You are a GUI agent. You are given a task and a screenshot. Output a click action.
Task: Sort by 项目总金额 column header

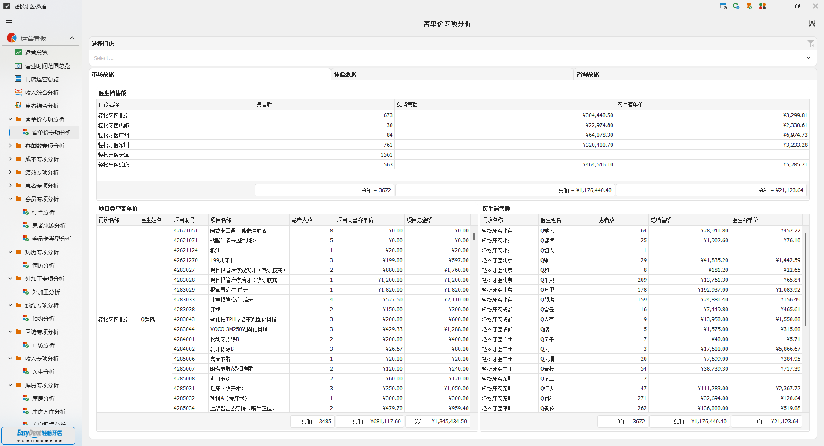[x=437, y=220]
